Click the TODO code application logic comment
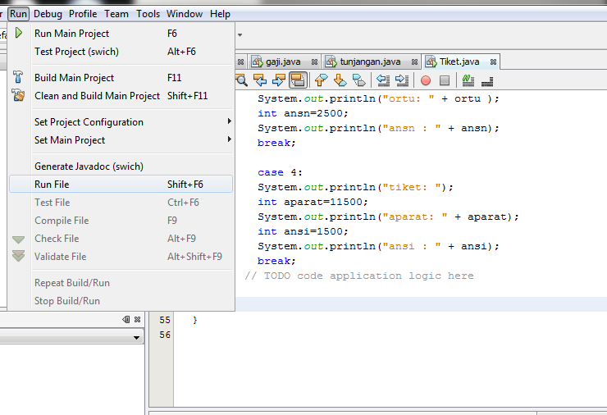 tap(358, 276)
